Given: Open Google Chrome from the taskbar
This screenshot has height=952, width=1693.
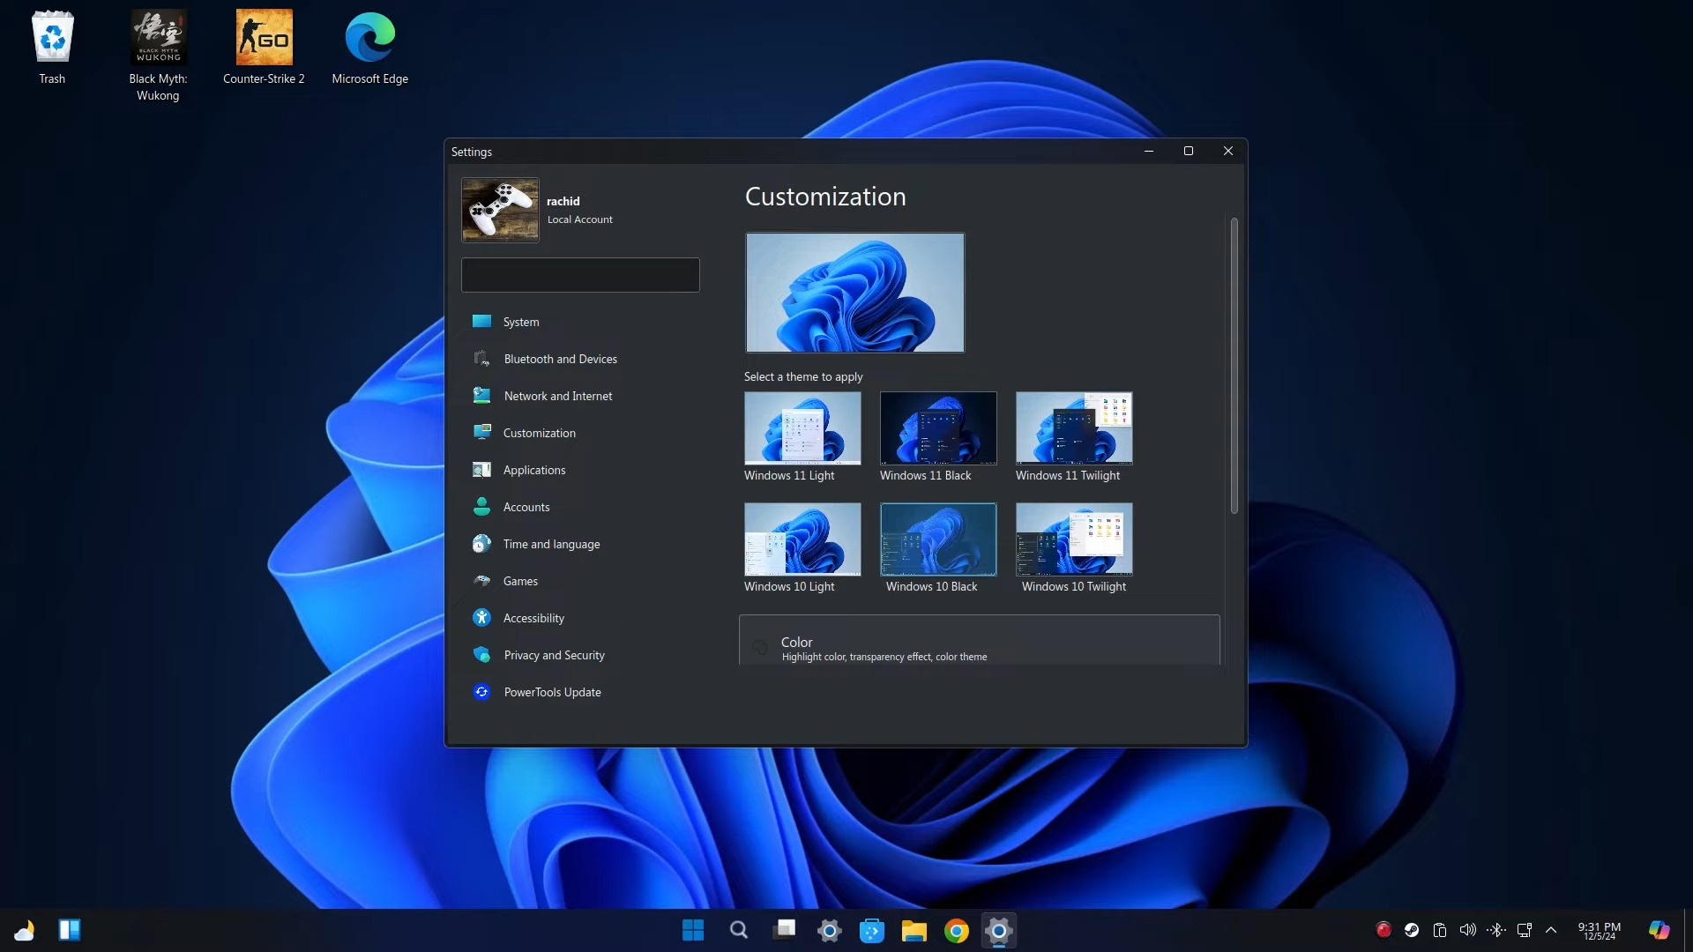Looking at the screenshot, I should [956, 931].
